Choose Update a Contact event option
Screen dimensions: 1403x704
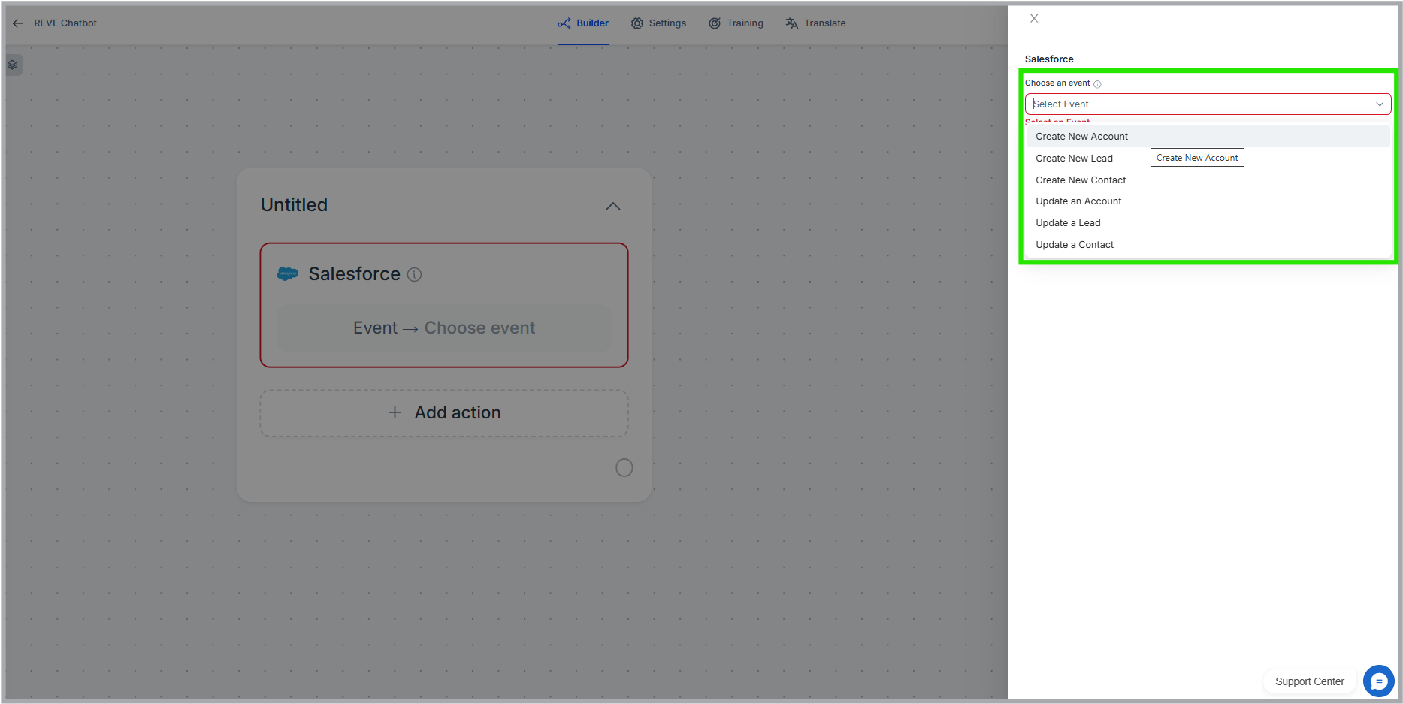click(1208, 245)
